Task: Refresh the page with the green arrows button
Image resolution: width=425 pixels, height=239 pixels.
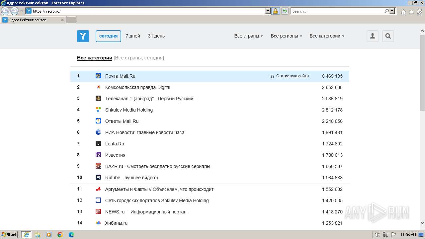Action: tap(285, 11)
